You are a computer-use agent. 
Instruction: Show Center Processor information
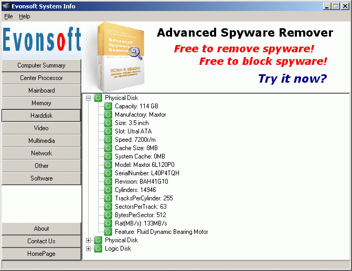tap(41, 78)
